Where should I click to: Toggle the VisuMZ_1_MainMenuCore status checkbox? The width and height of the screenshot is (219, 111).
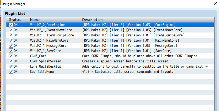(11, 40)
